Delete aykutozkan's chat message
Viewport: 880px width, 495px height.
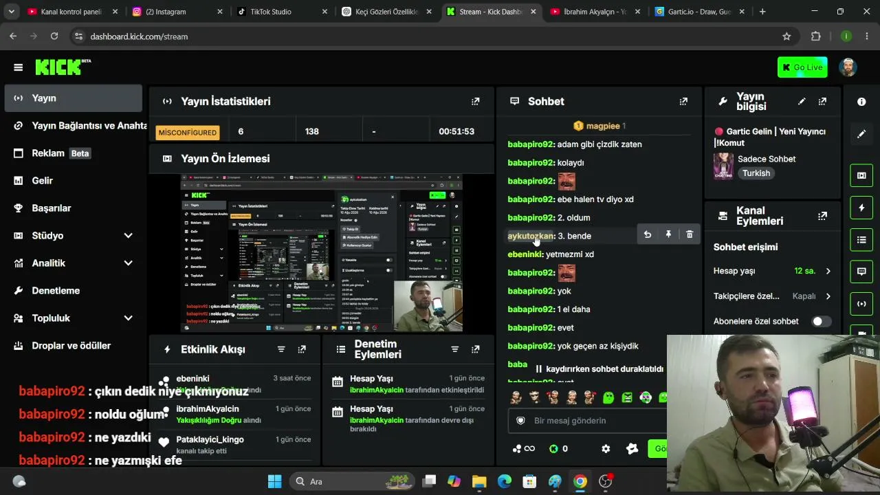coord(690,234)
